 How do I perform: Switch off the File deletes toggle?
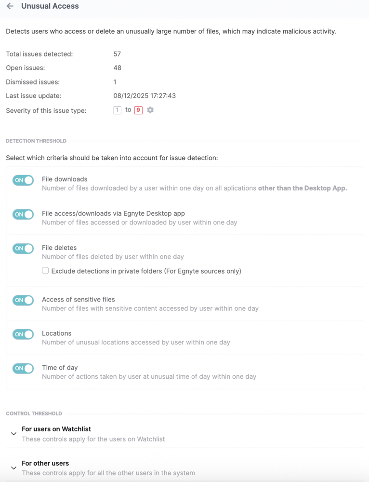point(23,248)
